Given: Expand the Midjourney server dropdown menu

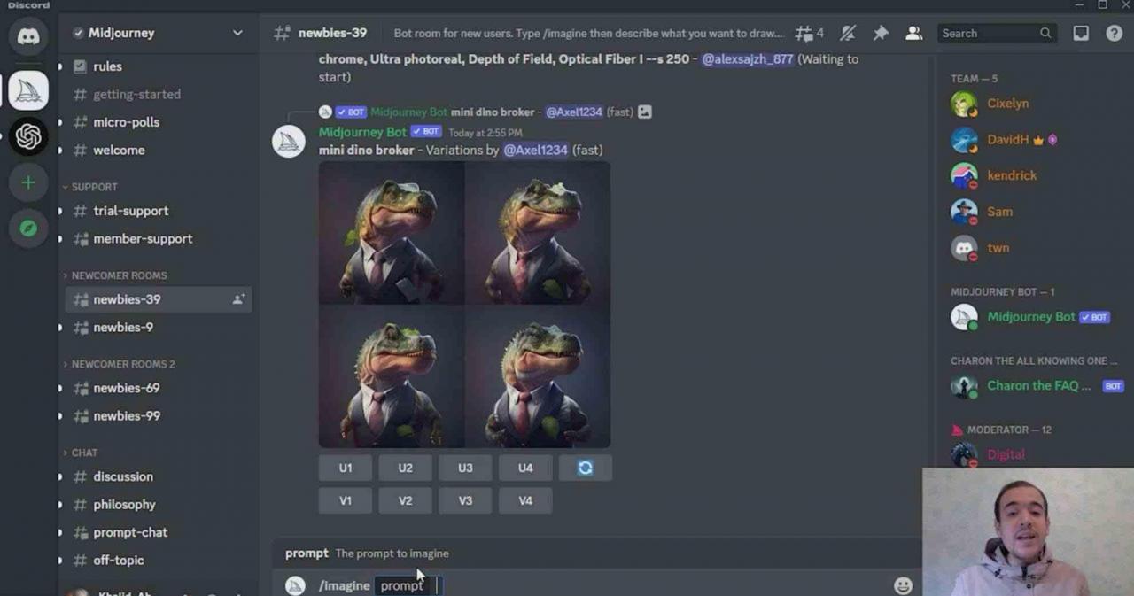Looking at the screenshot, I should [237, 33].
